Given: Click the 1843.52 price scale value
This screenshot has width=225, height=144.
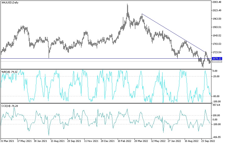Looking at the screenshot, I should (217, 36).
